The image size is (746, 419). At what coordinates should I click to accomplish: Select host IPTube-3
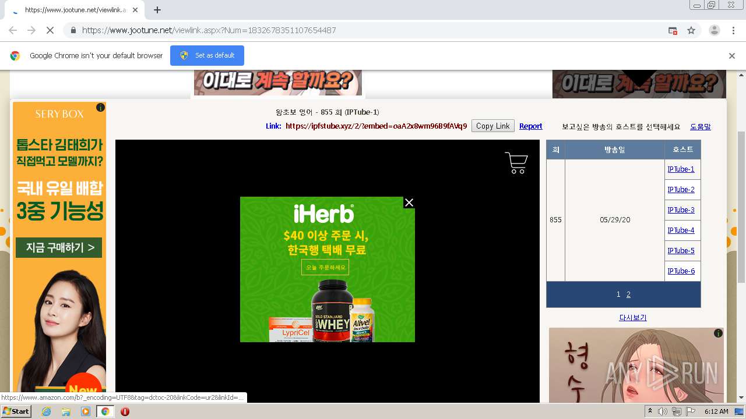(x=681, y=210)
